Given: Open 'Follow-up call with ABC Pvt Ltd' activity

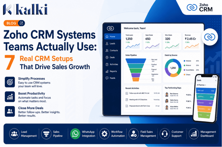Looking at the screenshot, I should point(142,93).
